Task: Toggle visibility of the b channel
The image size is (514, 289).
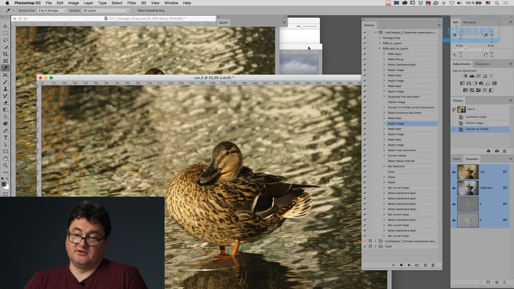Action: click(454, 220)
